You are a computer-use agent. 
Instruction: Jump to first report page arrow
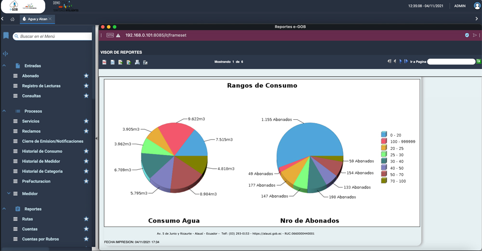click(x=389, y=62)
